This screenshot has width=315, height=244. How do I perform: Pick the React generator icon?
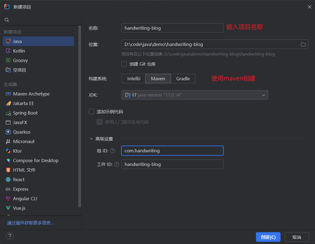click(x=8, y=180)
